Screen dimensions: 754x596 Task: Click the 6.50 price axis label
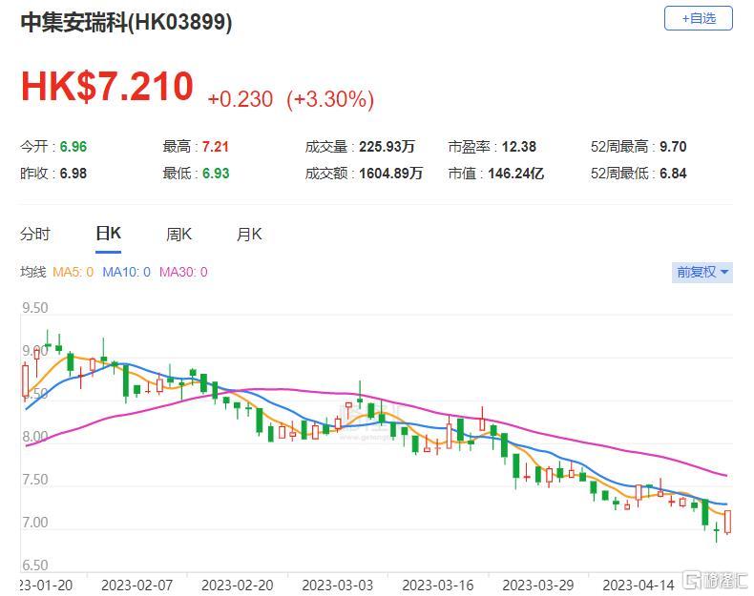pyautogui.click(x=35, y=565)
